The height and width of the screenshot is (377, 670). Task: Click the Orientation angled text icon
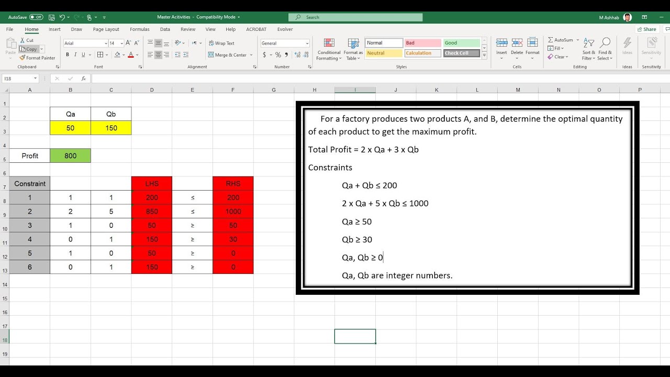[178, 43]
